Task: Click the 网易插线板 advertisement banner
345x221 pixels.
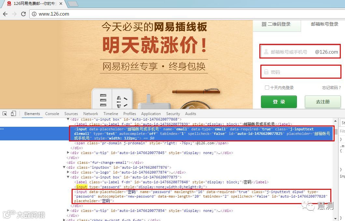Action: tap(126, 65)
